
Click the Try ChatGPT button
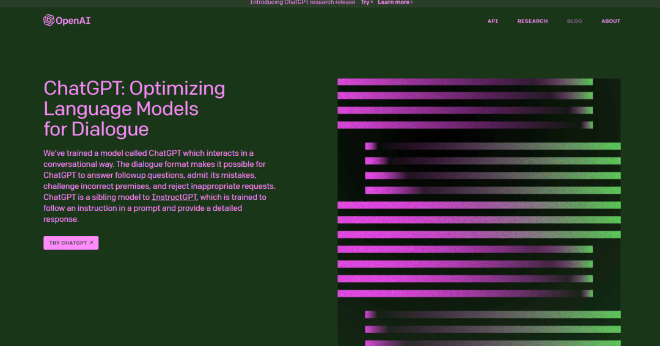click(x=71, y=243)
